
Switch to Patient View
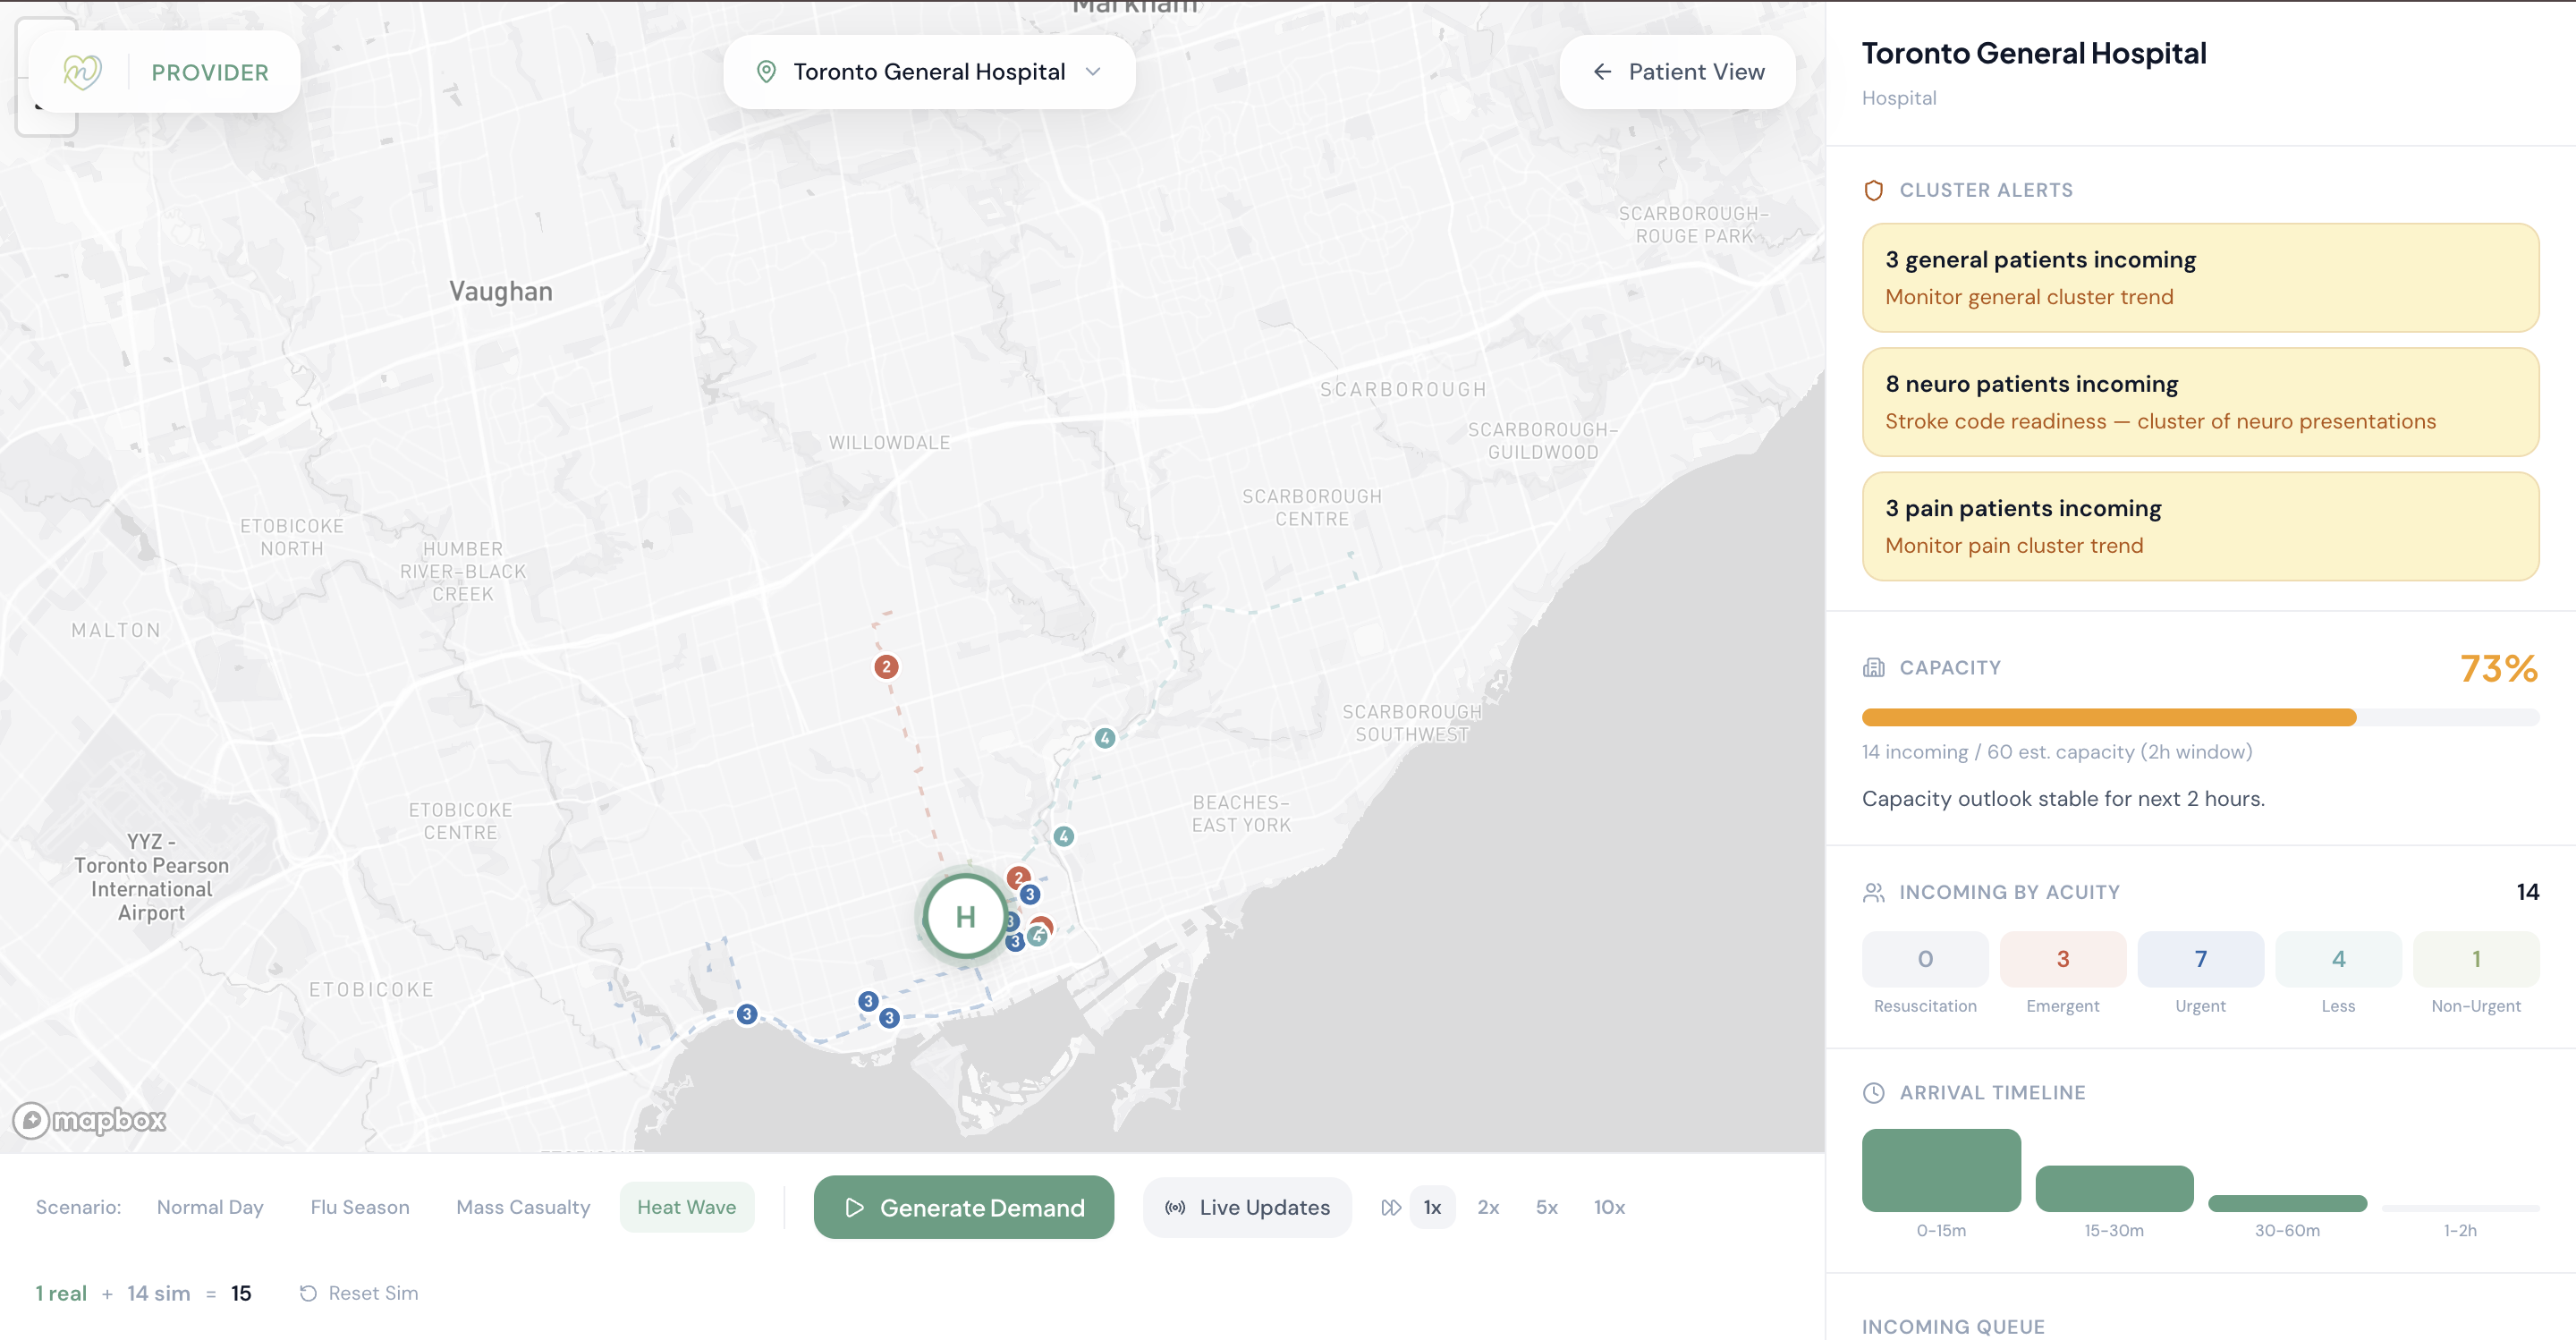point(1677,72)
